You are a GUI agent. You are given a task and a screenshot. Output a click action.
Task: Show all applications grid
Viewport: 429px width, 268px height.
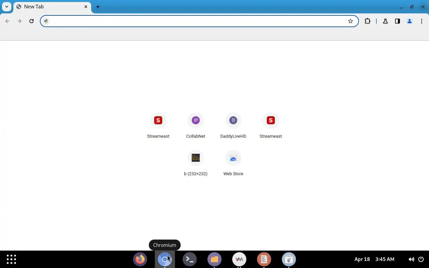11,259
